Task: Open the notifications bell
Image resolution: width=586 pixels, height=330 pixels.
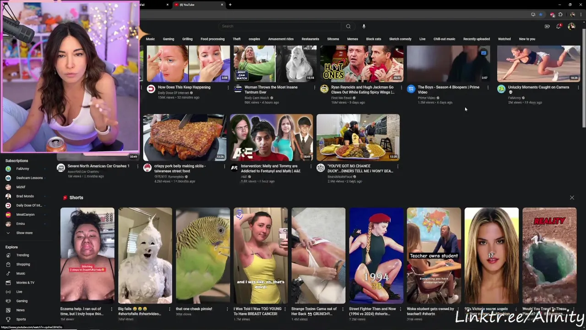Action: coord(559,26)
